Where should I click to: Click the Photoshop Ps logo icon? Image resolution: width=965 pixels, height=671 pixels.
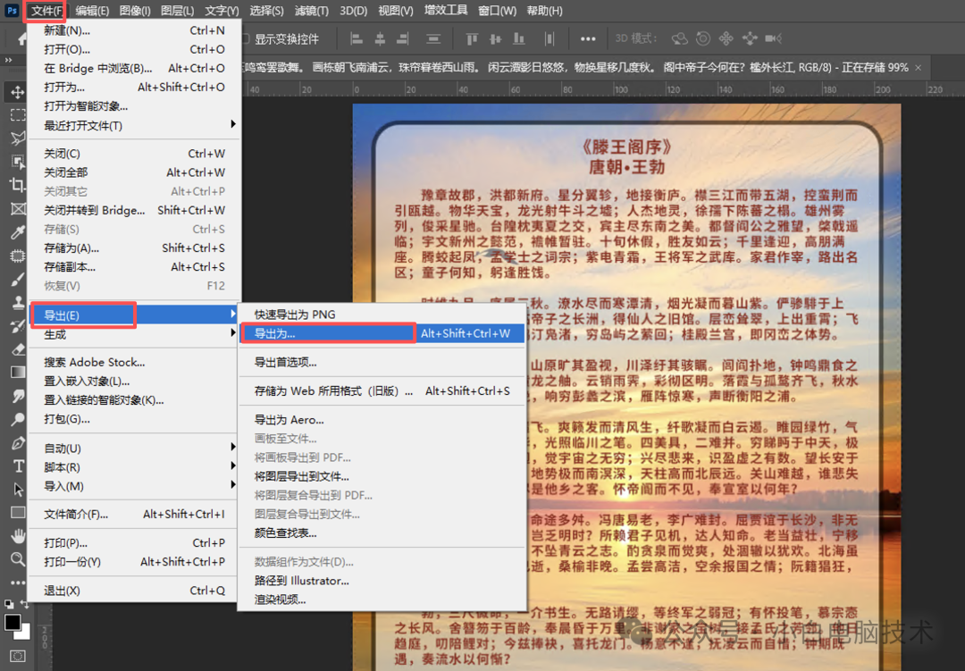pos(11,11)
